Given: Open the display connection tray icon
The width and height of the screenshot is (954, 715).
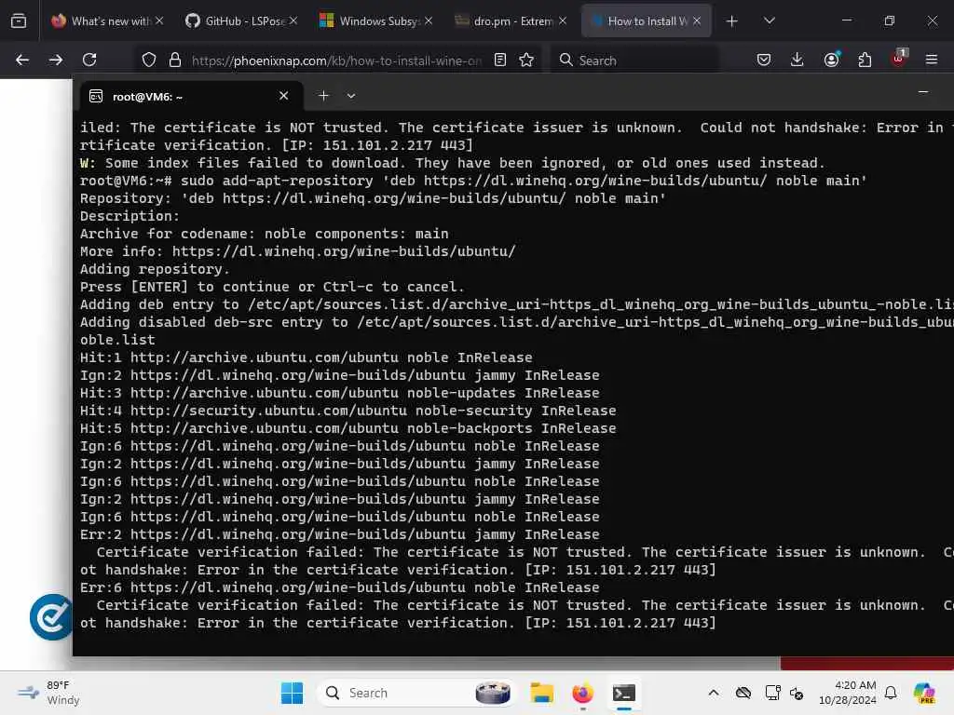Looking at the screenshot, I should pos(772,693).
